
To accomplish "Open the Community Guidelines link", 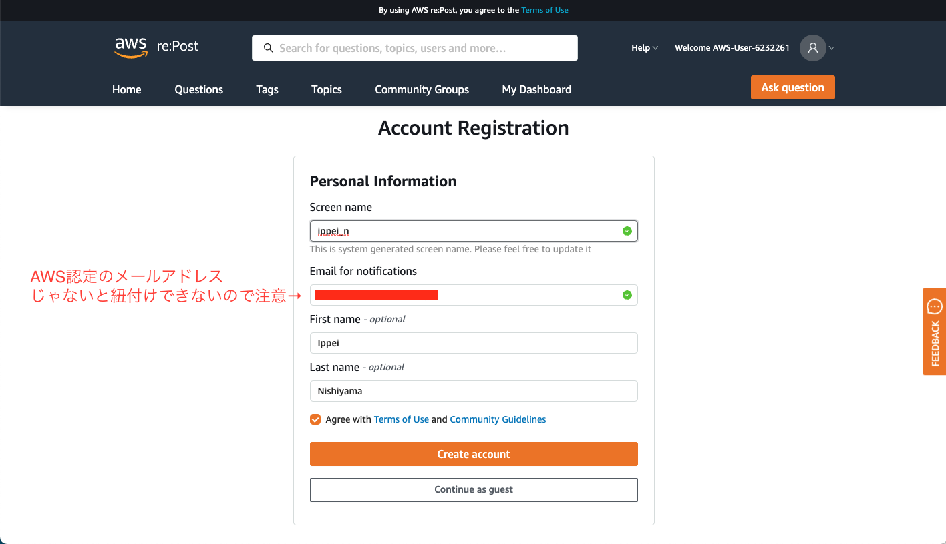I will point(498,419).
